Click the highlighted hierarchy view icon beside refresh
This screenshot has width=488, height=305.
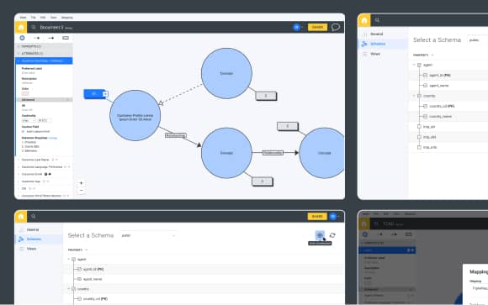pos(320,235)
